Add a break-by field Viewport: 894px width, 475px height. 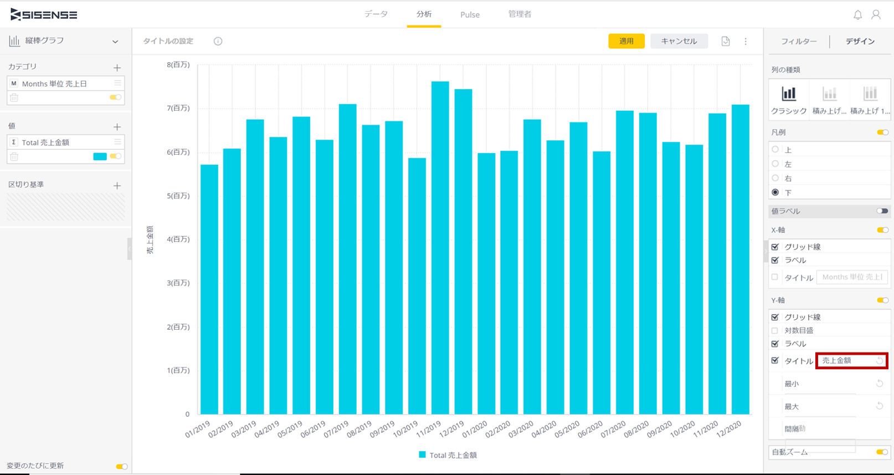pyautogui.click(x=117, y=186)
